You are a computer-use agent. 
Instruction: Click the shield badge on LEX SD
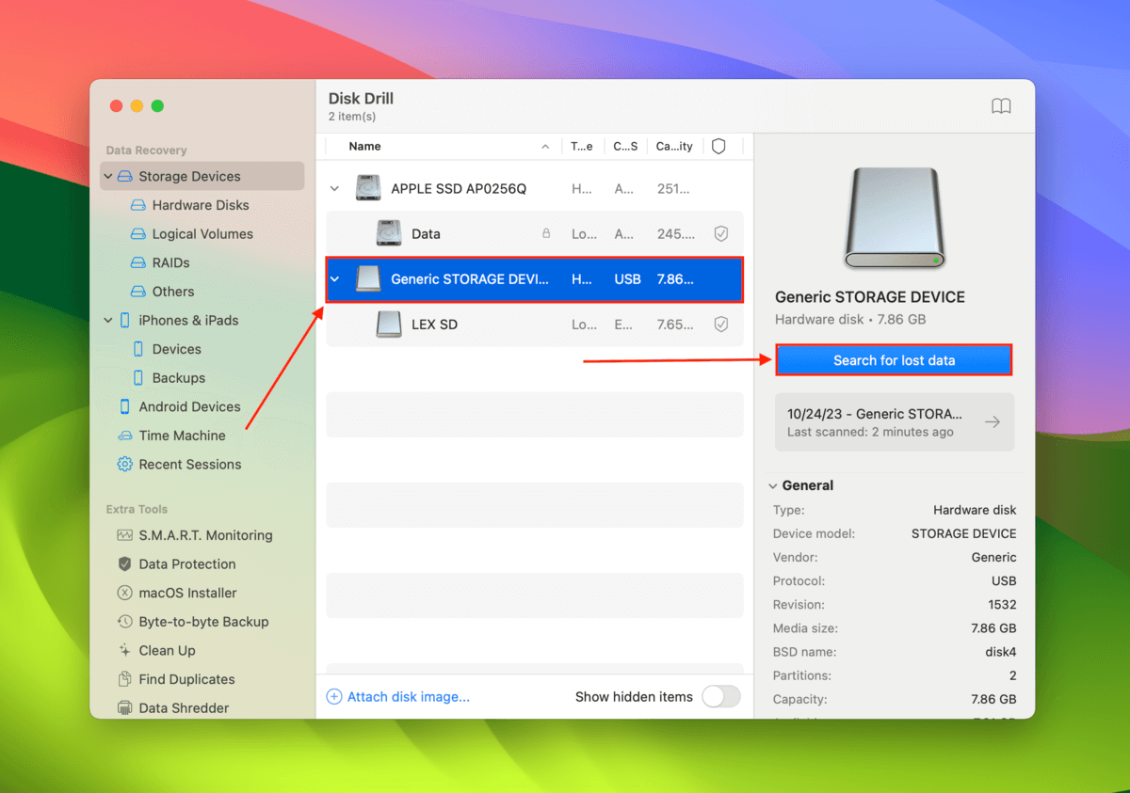click(x=721, y=324)
